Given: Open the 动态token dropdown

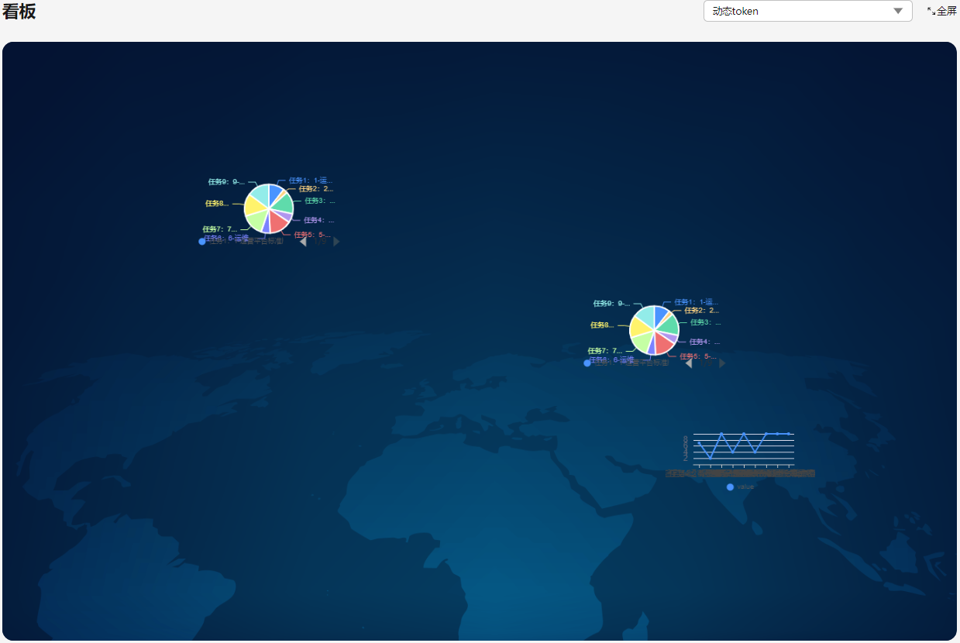Looking at the screenshot, I should coord(798,11).
